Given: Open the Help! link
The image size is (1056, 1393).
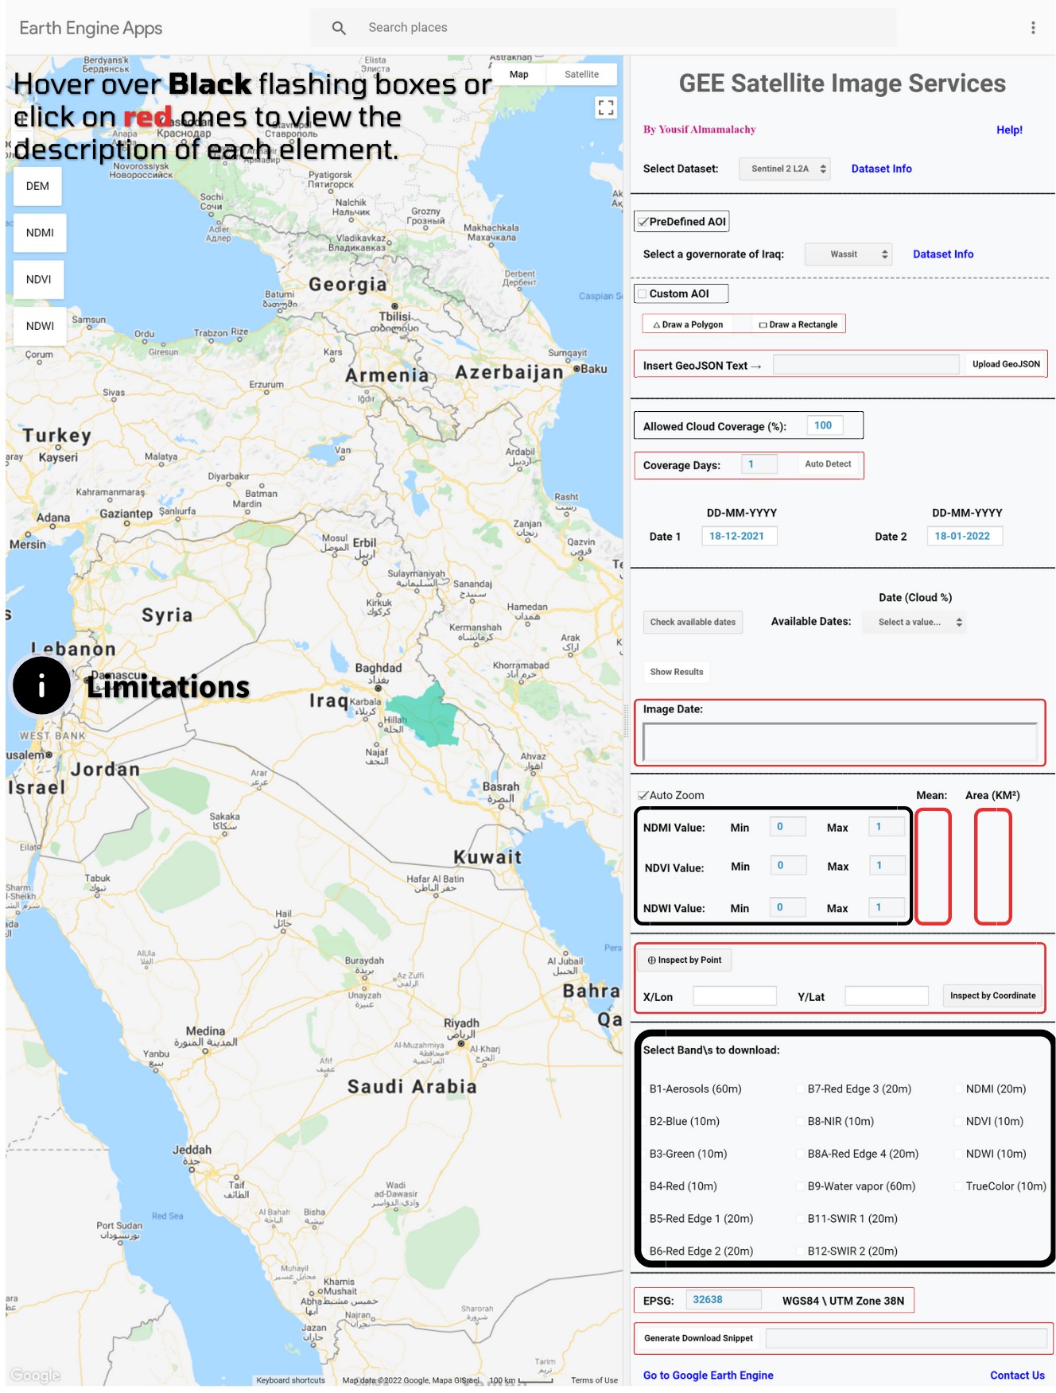Looking at the screenshot, I should pyautogui.click(x=1009, y=130).
